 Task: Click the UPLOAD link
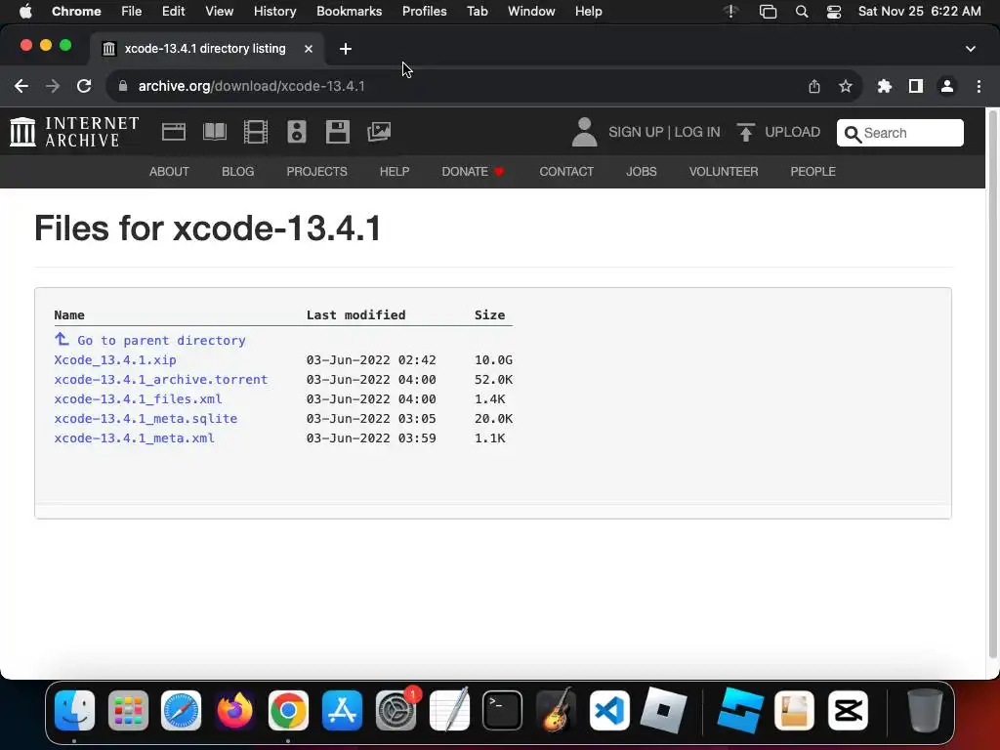793,132
